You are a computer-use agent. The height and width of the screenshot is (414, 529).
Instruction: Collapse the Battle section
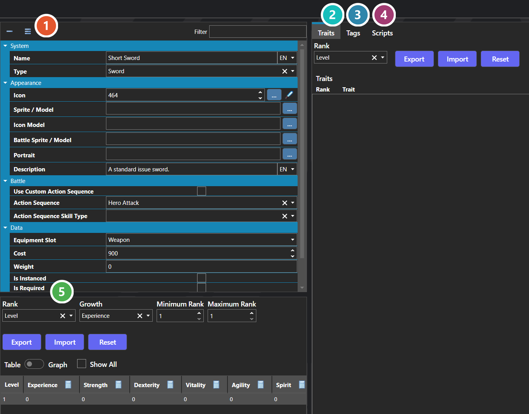pyautogui.click(x=5, y=181)
